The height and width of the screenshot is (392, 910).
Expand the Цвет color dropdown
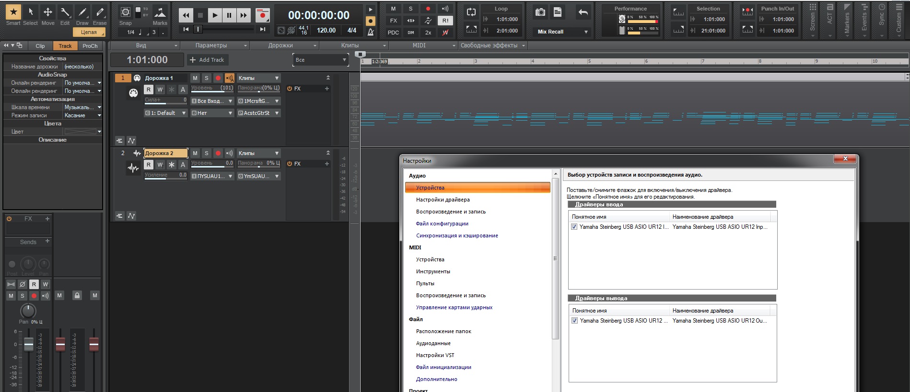[99, 132]
